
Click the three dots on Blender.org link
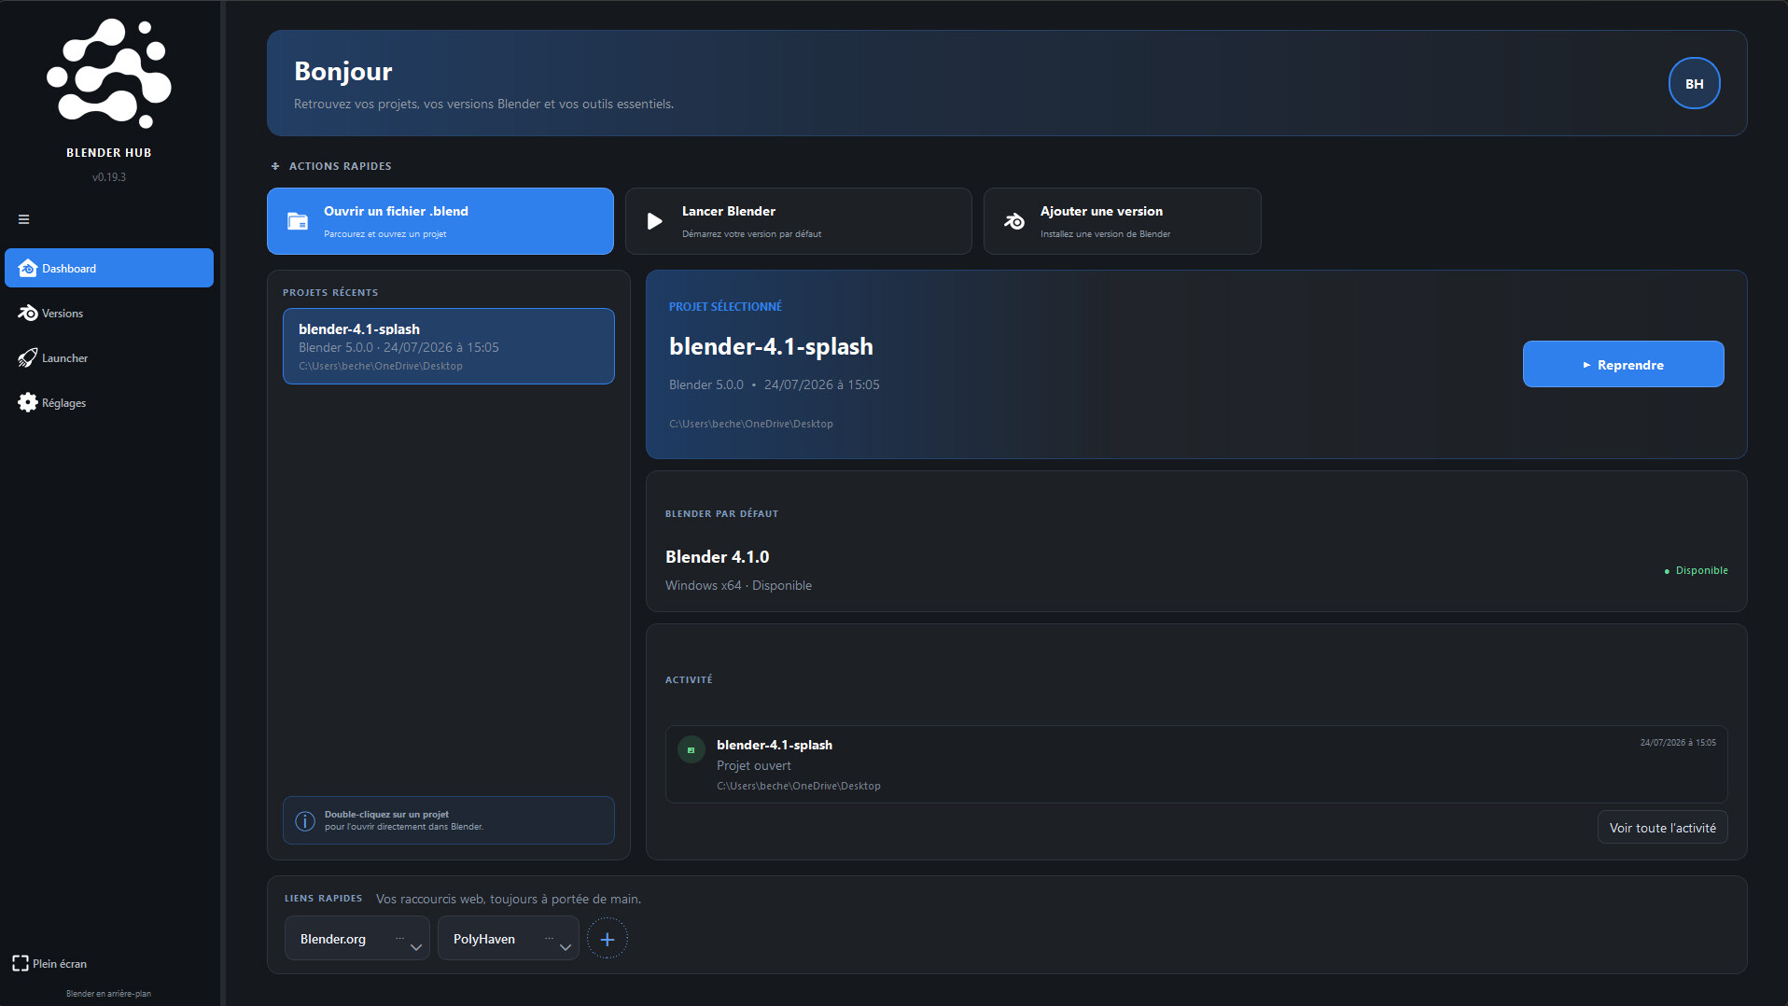pyautogui.click(x=399, y=938)
